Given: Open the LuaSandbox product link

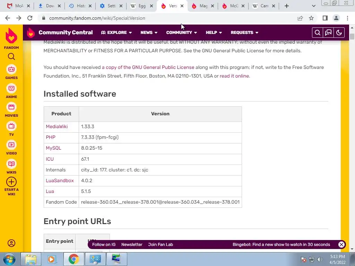Looking at the screenshot, I should (x=60, y=180).
